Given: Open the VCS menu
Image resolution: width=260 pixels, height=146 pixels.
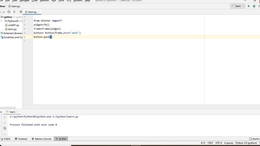Looking at the screenshot, I should tap(69, 1).
